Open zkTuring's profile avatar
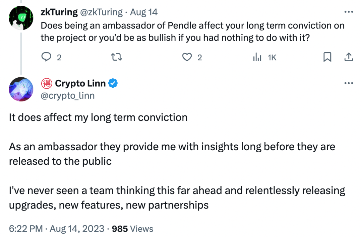 click(x=21, y=18)
